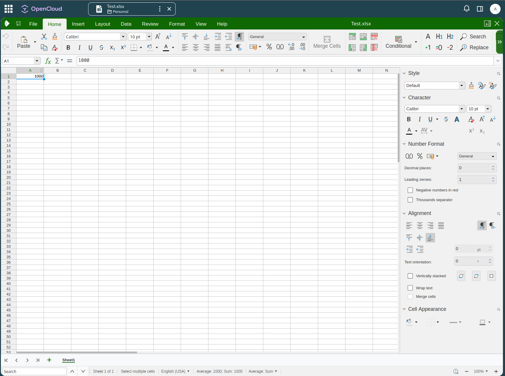The height and width of the screenshot is (376, 505).
Task: Enable Negative numbers in red checkbox
Action: pos(410,190)
